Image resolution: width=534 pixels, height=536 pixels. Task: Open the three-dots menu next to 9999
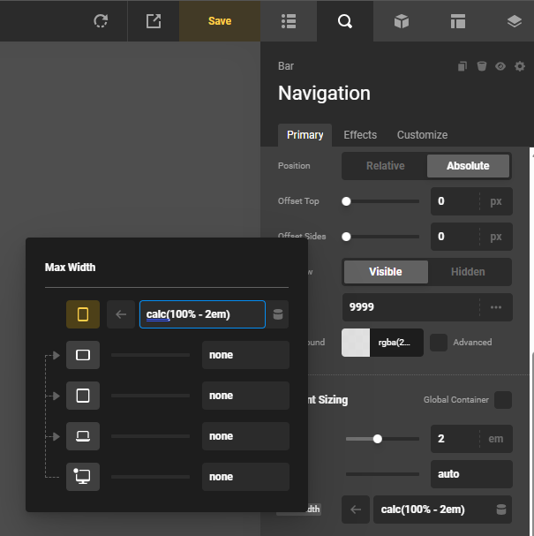496,307
